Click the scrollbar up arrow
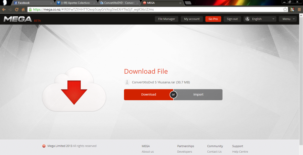303x155 pixels. [x=301, y=15]
